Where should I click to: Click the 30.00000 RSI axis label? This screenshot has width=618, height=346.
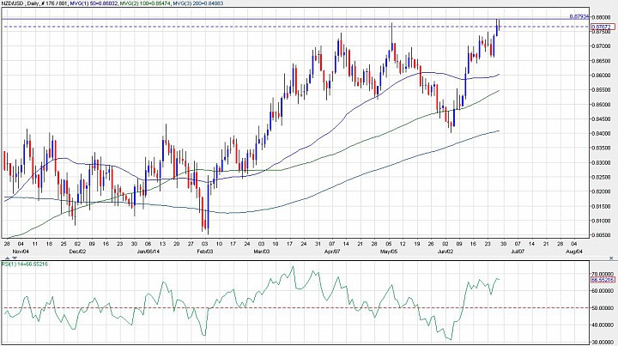coord(603,342)
